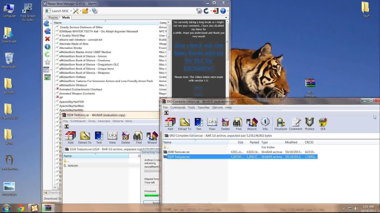
Task: Sort NMM mod list by Name column
Action: click(106, 23)
